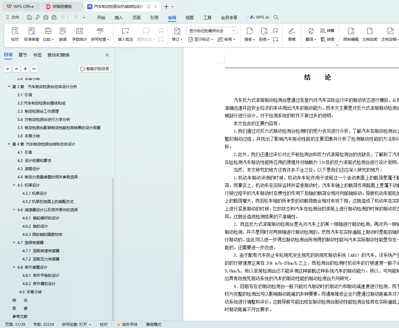Open the 比较 compare documents menu
Viewport: 399px width, 328px height.
click(x=48, y=34)
